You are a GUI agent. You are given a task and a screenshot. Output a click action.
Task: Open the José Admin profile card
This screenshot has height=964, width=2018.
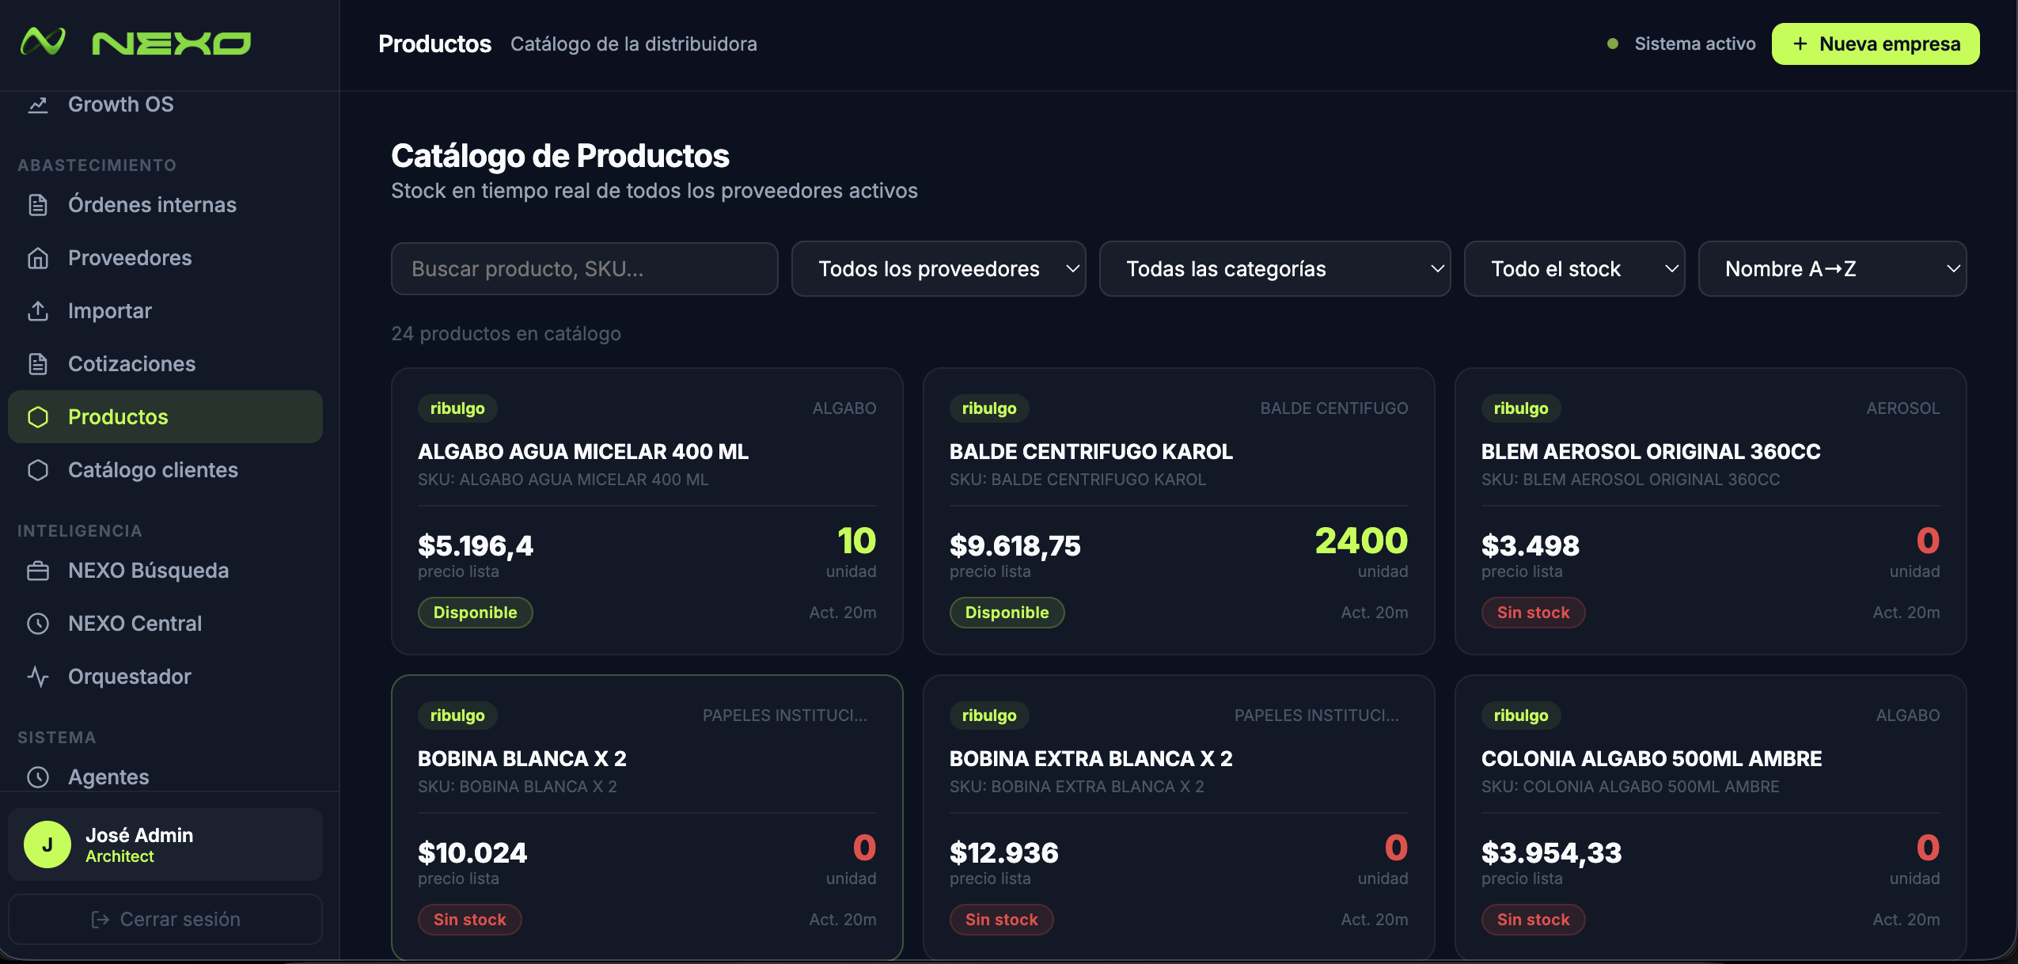coord(165,844)
